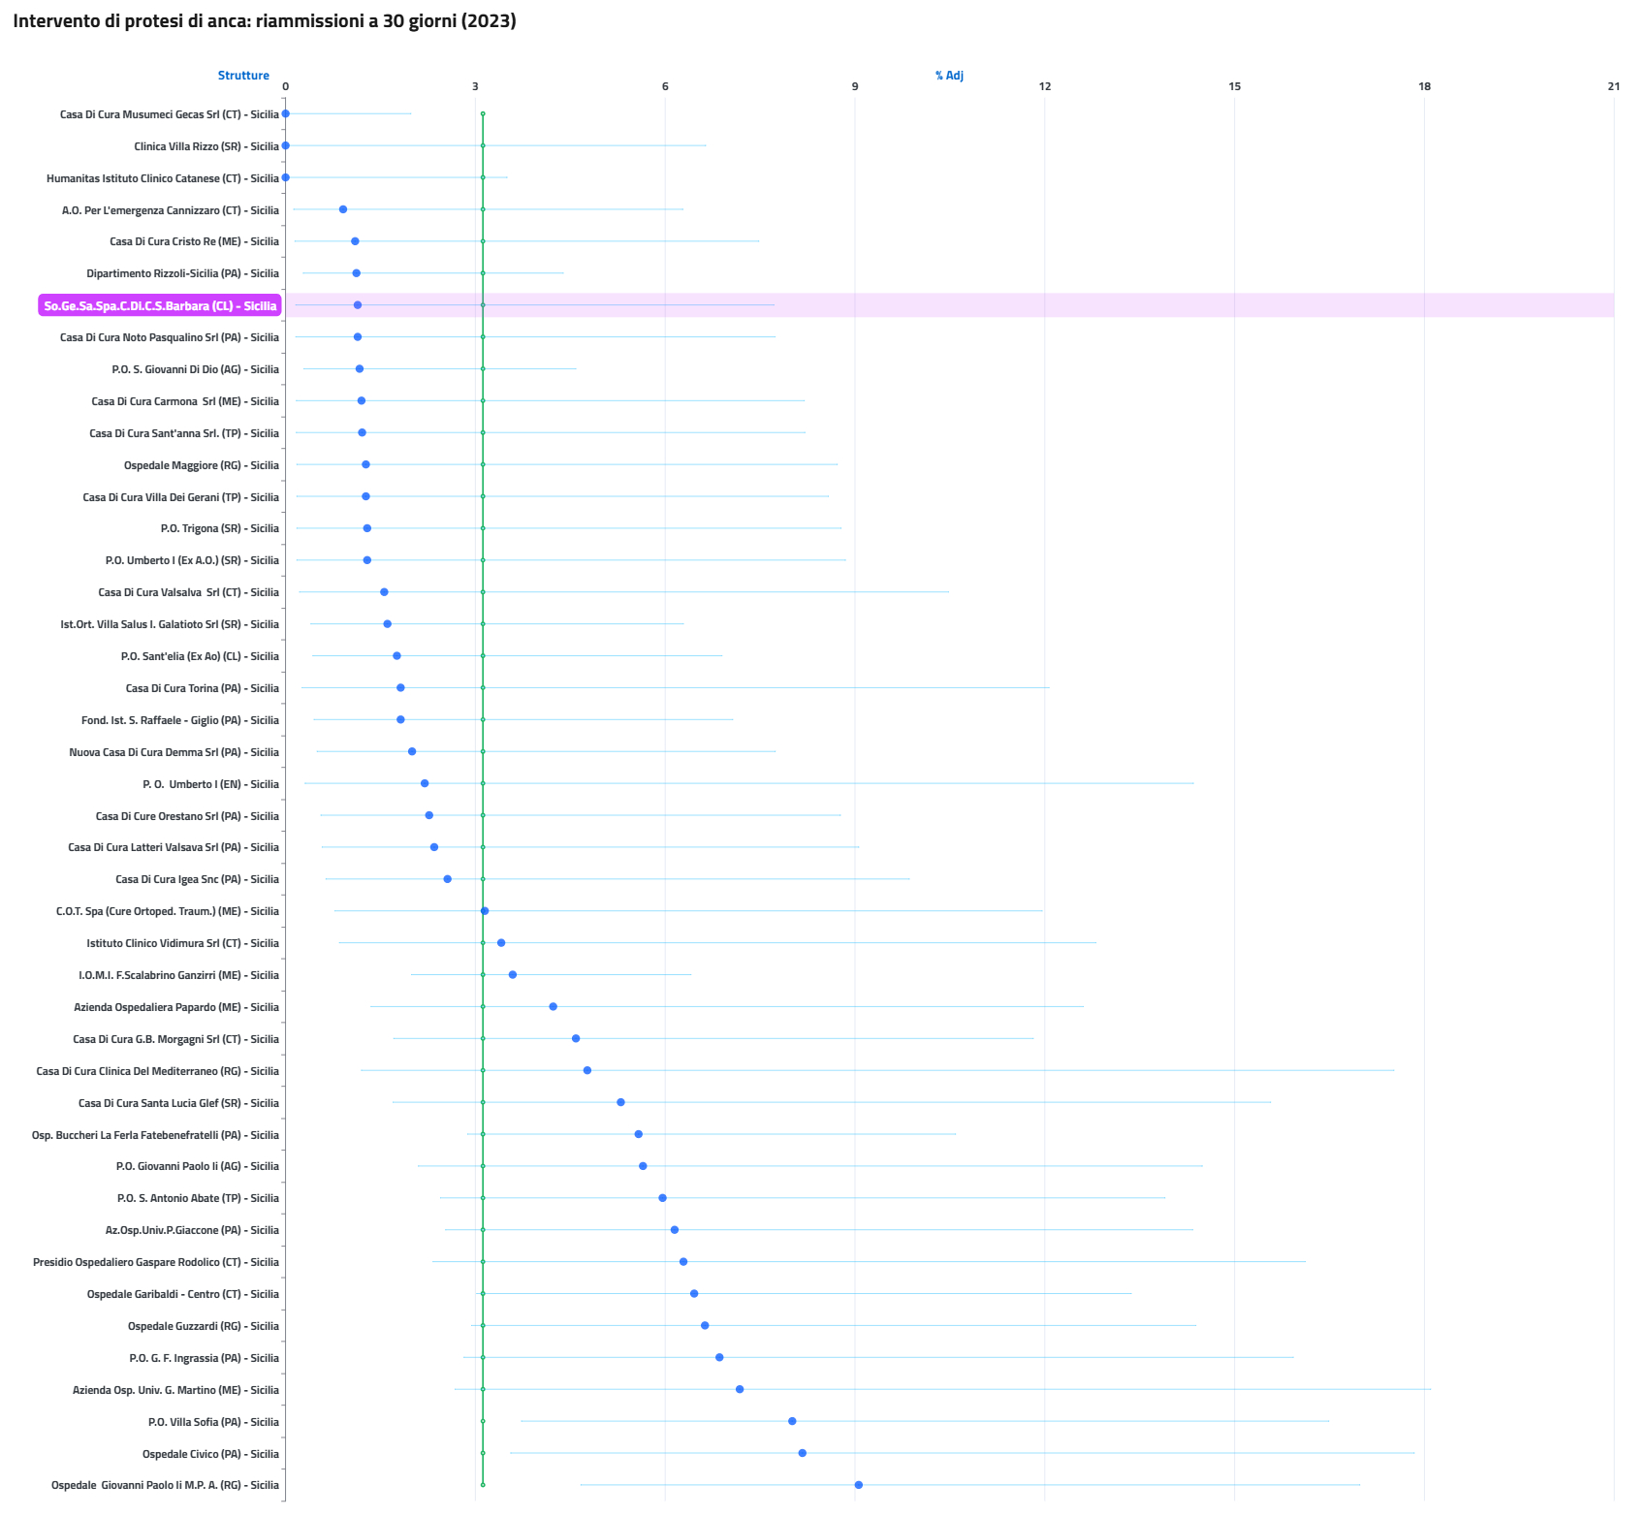Click the label "Clinica Villa Rizzo (SR) - Sicilia"
The width and height of the screenshot is (1647, 1517).
206,146
